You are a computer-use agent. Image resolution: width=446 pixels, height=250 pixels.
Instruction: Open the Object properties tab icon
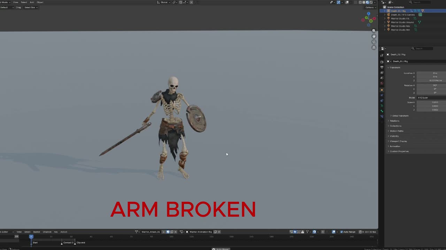[382, 90]
